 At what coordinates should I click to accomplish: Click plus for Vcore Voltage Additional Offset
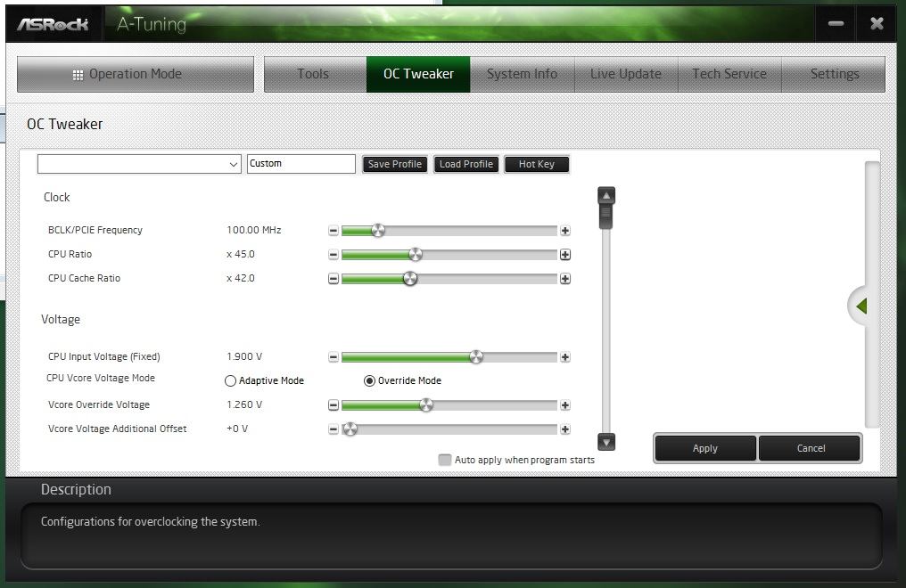click(x=565, y=429)
